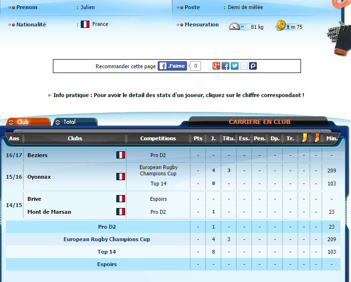Click the French flag in Brive row
This screenshot has width=351, height=282.
pyautogui.click(x=121, y=198)
